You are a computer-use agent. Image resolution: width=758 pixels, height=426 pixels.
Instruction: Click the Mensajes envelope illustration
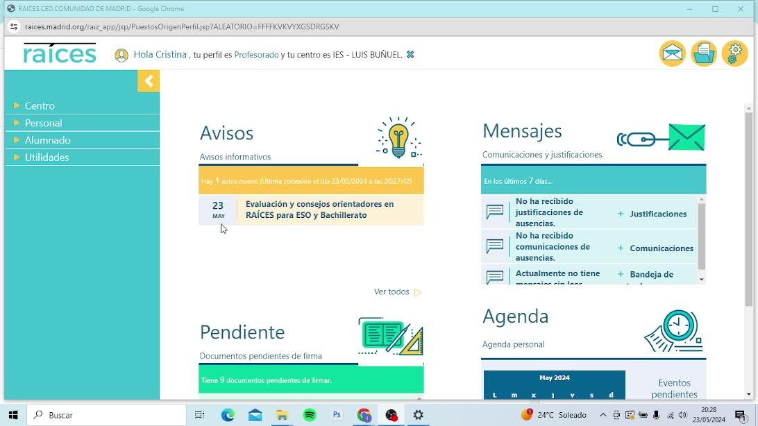click(x=661, y=137)
